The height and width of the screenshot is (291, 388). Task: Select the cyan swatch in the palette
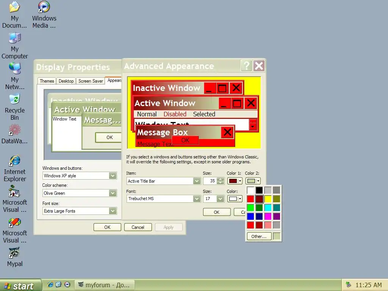pos(268,208)
